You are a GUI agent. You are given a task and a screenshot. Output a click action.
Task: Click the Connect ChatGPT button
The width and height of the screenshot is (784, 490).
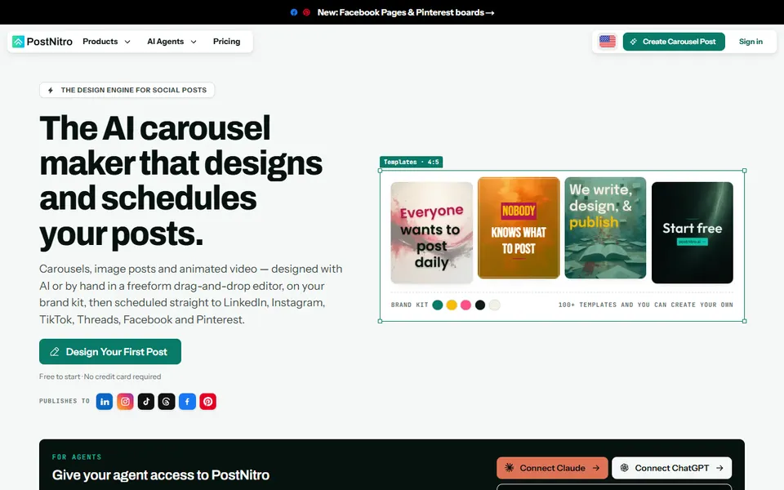(671, 468)
